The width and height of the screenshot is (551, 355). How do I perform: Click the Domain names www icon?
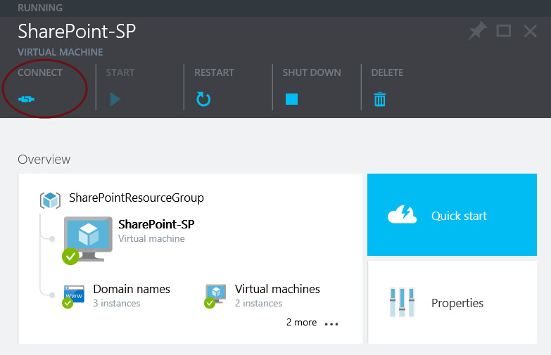coord(73,297)
